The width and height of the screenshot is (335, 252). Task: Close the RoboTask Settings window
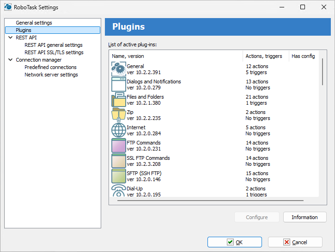323,7
